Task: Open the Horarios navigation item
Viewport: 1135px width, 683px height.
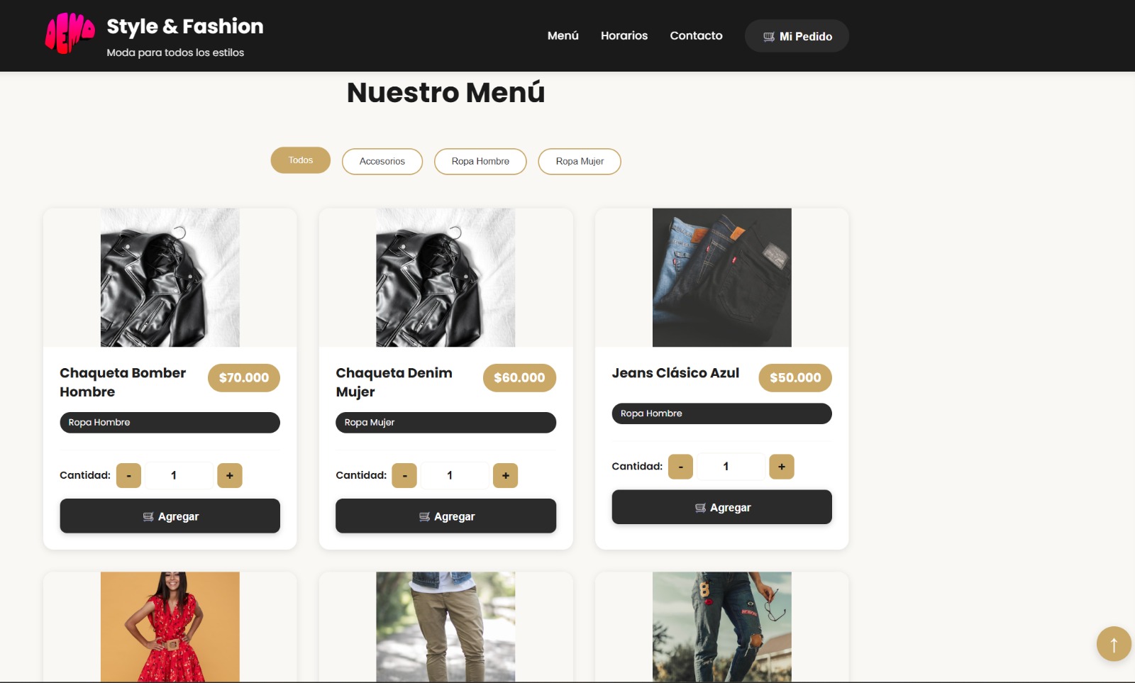Action: tap(624, 35)
